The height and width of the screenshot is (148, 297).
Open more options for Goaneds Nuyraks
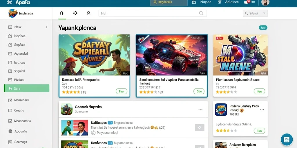[x=200, y=109]
